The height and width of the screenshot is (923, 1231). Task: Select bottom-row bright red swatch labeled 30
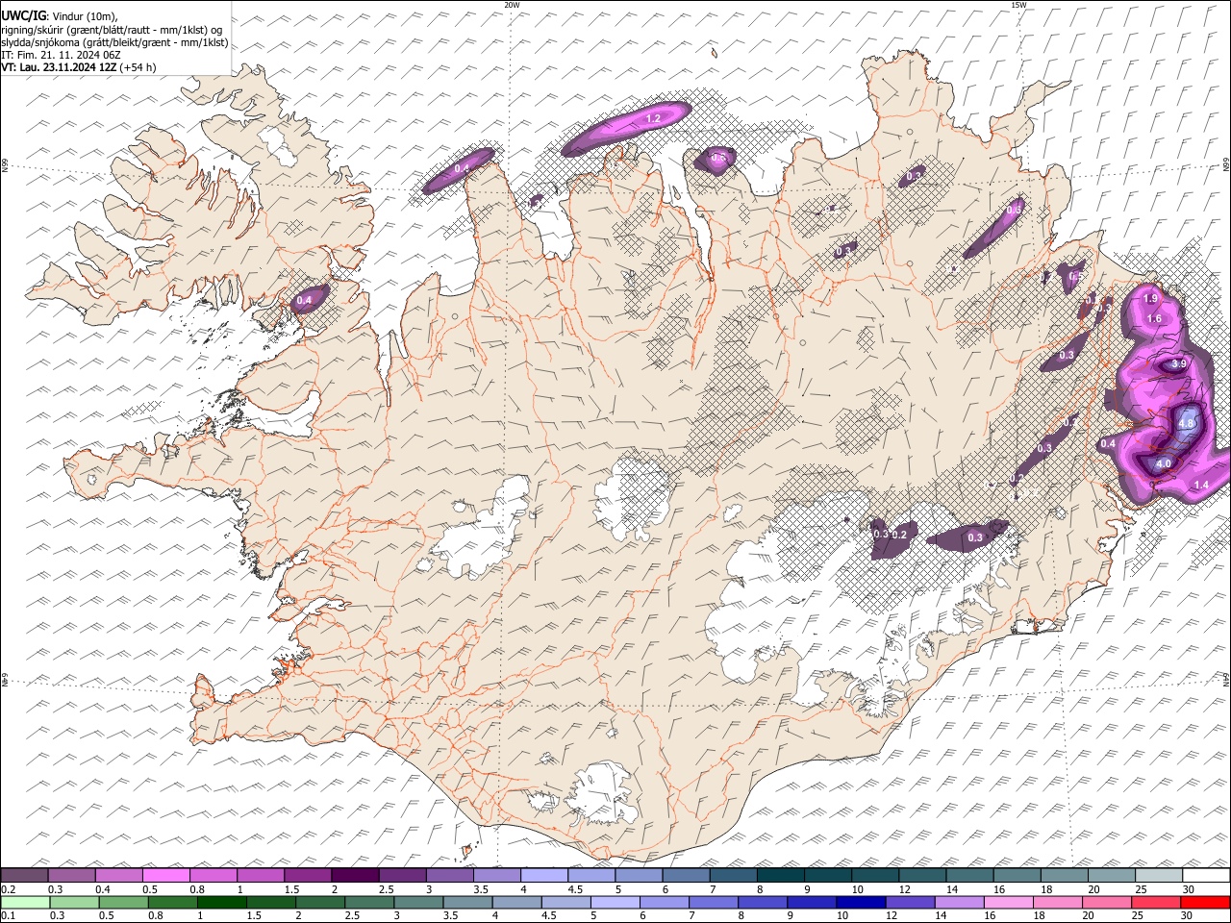pos(1205,903)
